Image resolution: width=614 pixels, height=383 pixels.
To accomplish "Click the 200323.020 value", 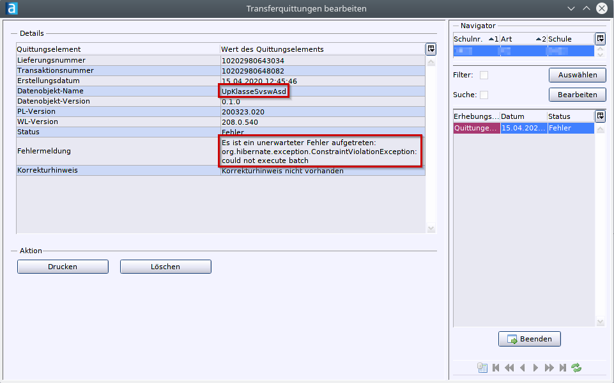I will pos(243,112).
